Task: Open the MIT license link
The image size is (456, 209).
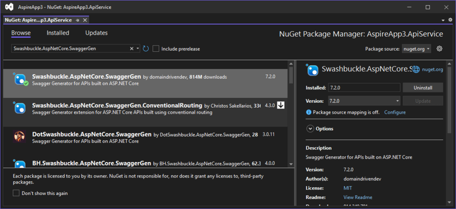Action: (x=347, y=188)
